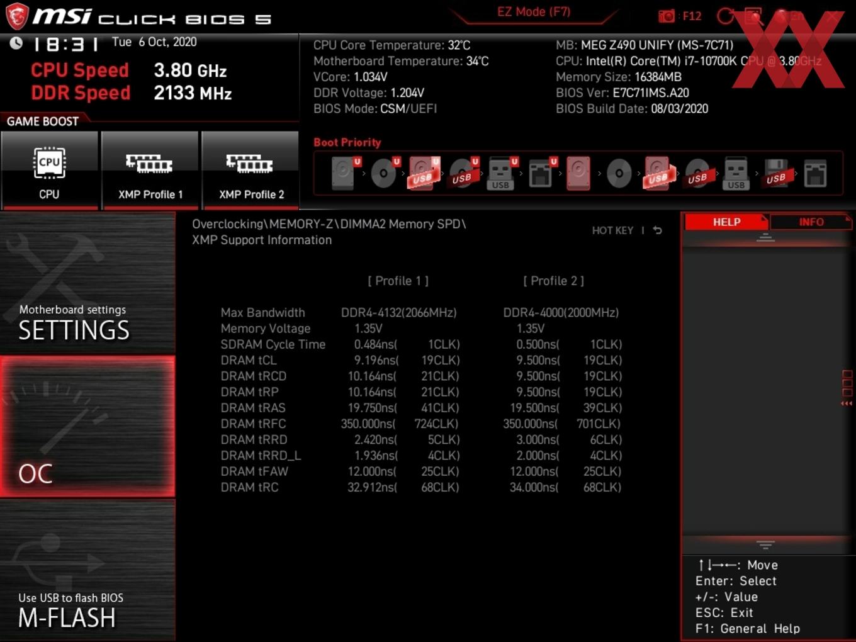The image size is (856, 642).
Task: Click the [ Profile 1 ] column header
Action: (398, 281)
